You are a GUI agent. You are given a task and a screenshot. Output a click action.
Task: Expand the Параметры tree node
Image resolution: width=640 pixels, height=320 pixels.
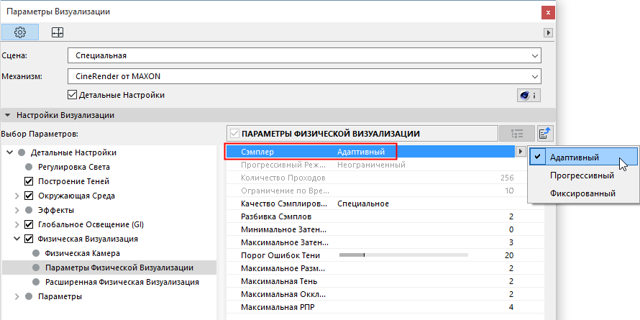pos(17,296)
